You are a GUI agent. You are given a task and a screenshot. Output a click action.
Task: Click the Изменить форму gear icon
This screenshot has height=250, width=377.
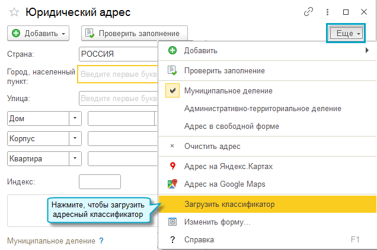tap(172, 222)
